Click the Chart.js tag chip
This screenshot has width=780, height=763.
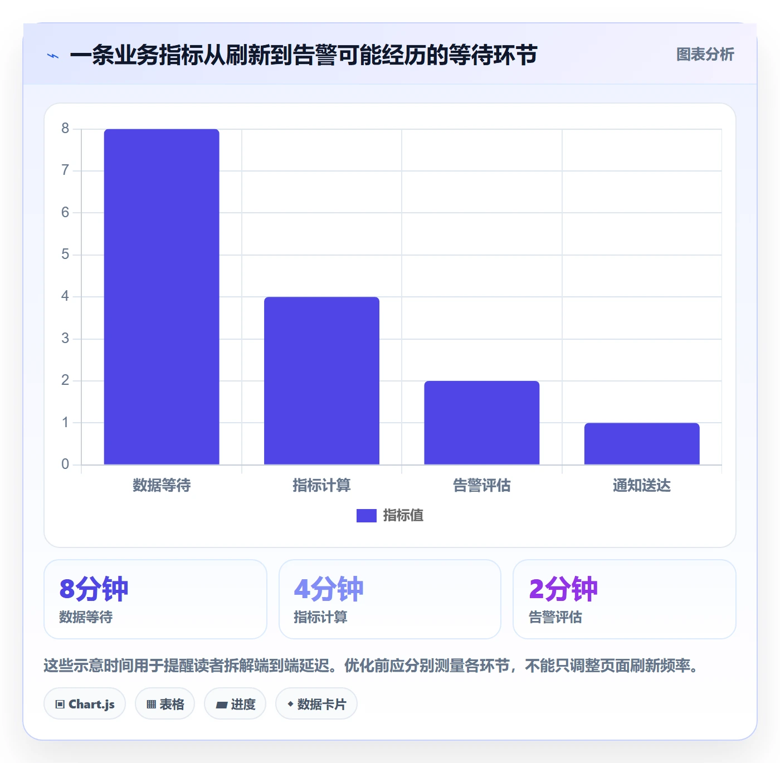85,704
